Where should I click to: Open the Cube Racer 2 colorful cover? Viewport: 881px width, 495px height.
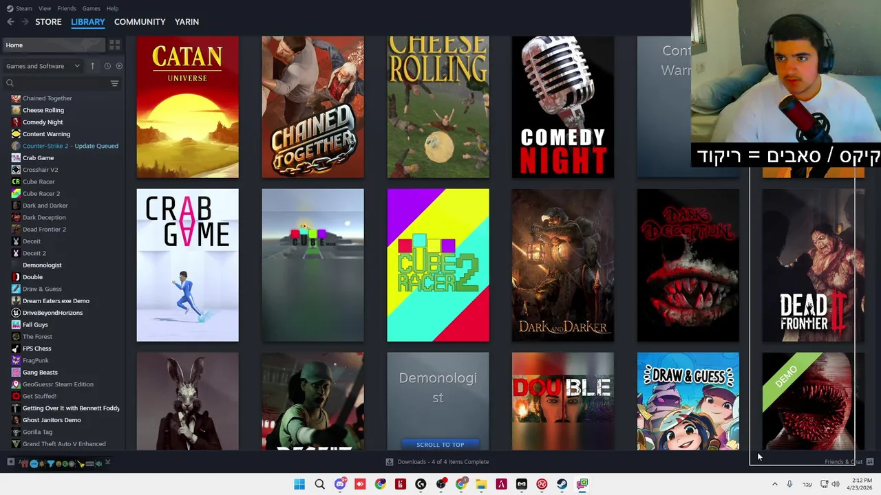click(x=438, y=265)
